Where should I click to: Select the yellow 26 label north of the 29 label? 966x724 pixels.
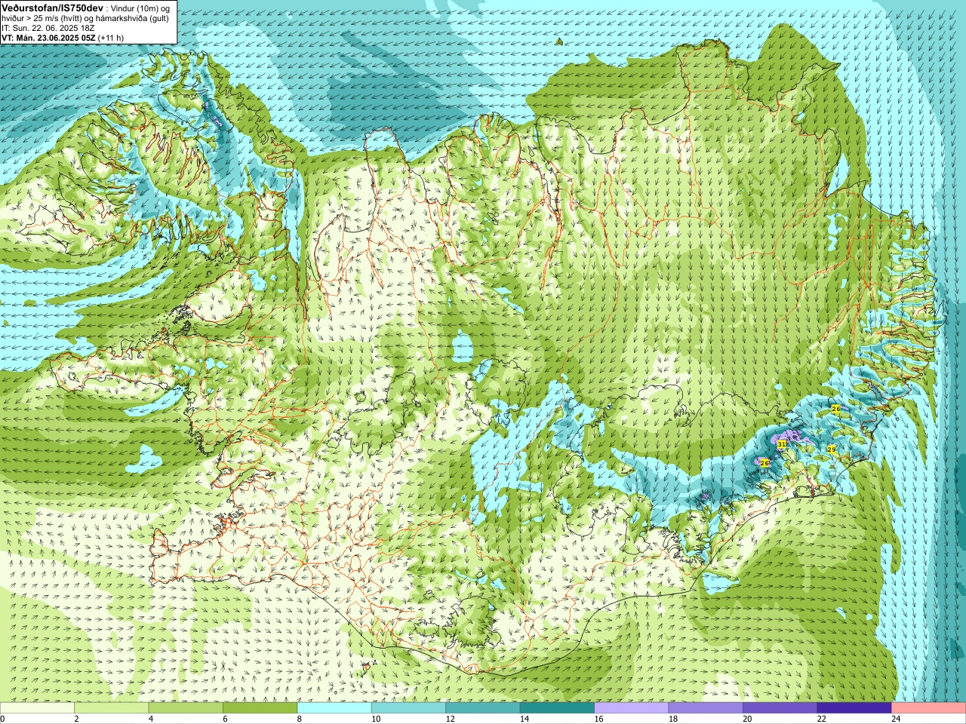[x=835, y=409]
